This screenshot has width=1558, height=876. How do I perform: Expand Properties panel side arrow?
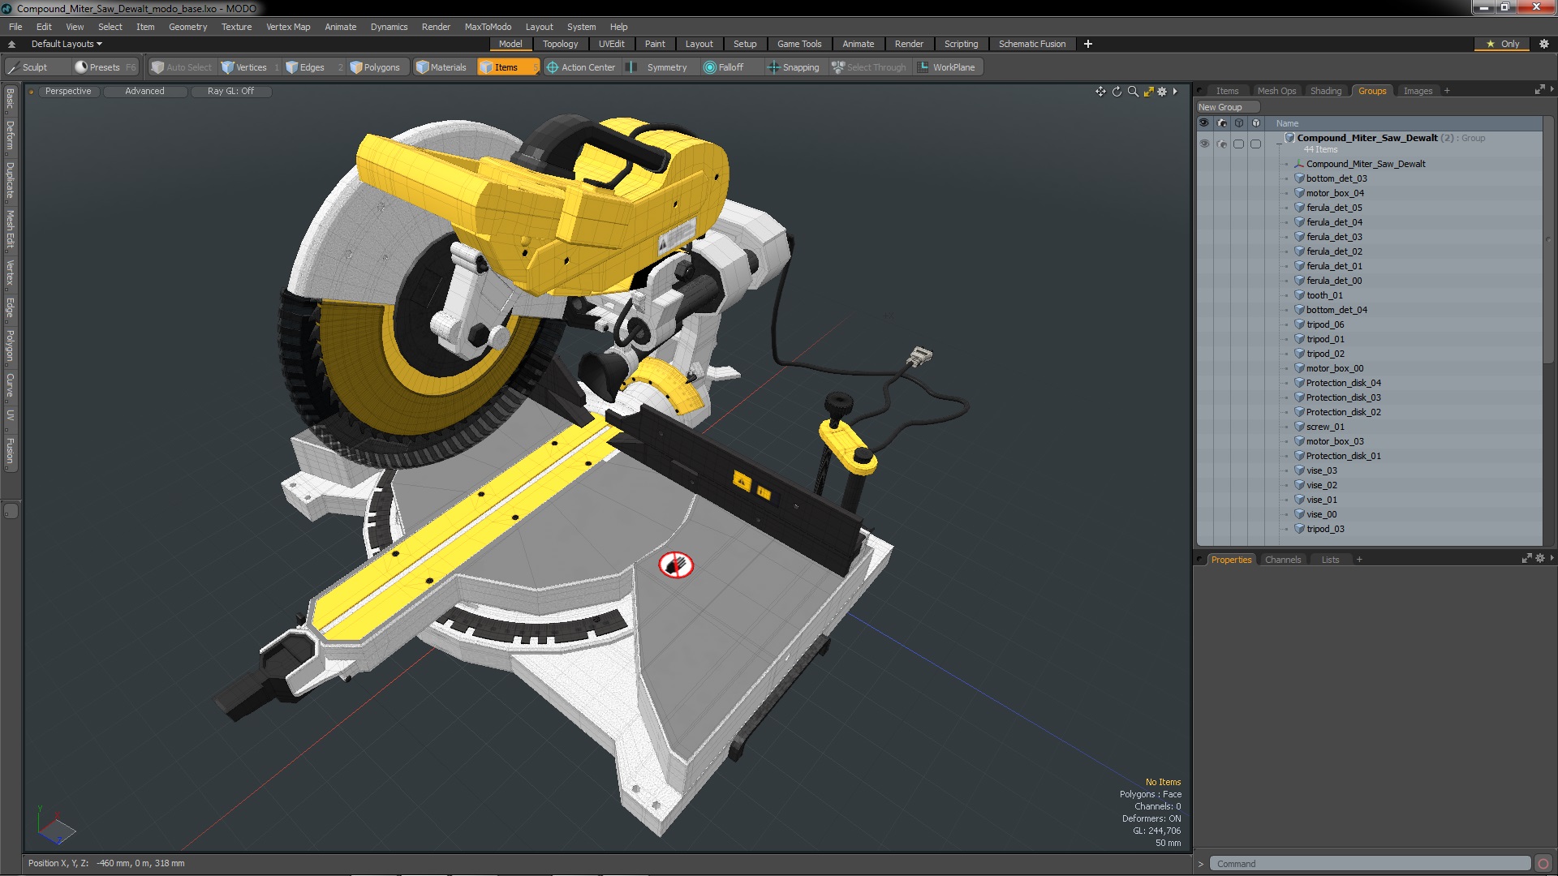(1552, 558)
